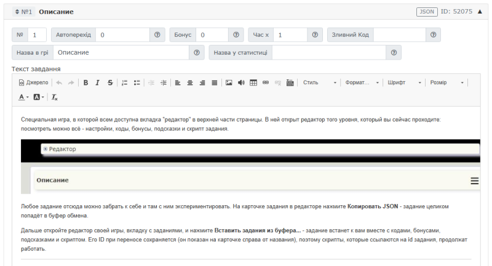Open the text color picker

pos(23,97)
